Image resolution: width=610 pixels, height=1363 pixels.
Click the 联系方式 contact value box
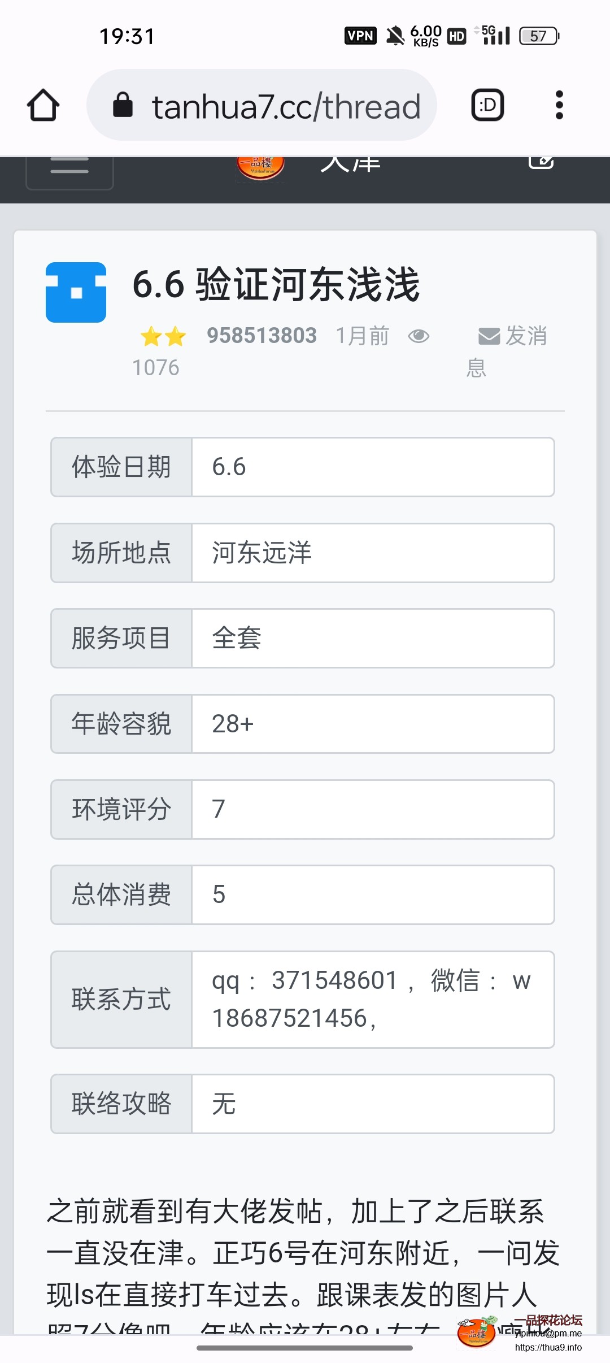pos(373,999)
